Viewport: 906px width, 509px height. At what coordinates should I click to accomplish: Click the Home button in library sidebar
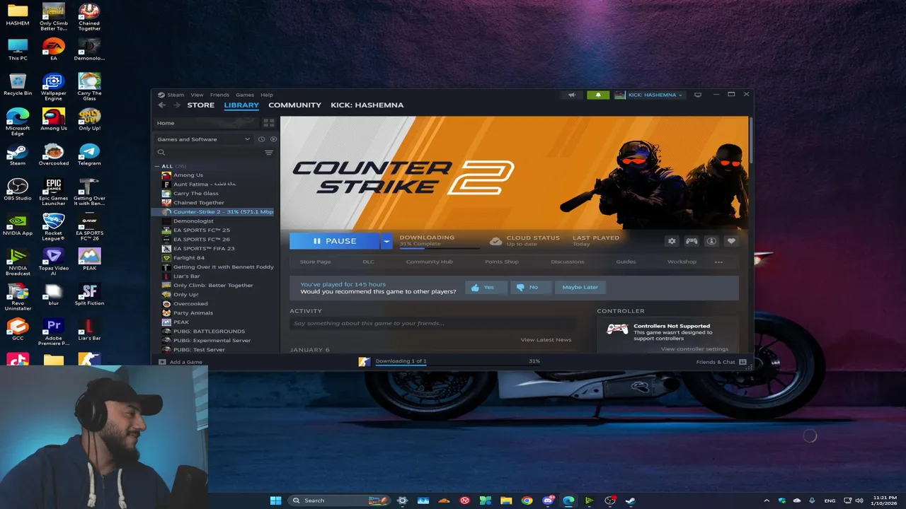205,123
